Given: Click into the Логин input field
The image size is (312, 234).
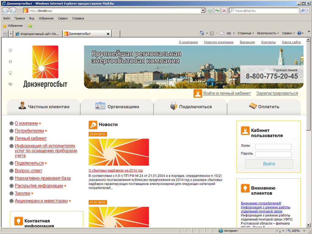Looking at the screenshot, I should click(x=273, y=147).
